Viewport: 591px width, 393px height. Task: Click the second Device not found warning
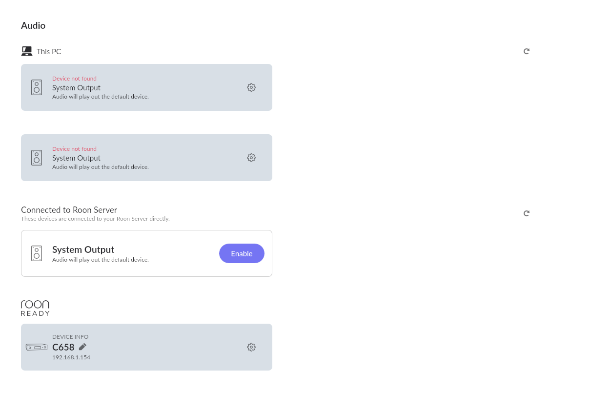(x=74, y=149)
